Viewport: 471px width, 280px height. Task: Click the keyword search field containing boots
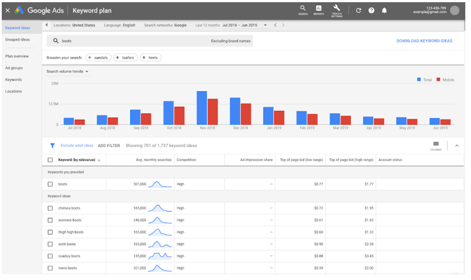coord(132,41)
